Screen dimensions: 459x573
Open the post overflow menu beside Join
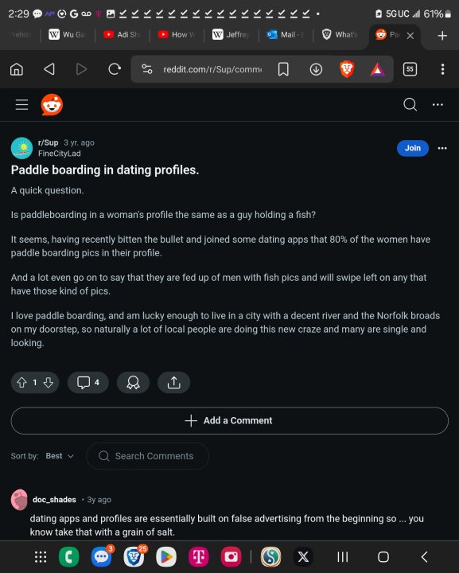coord(442,148)
